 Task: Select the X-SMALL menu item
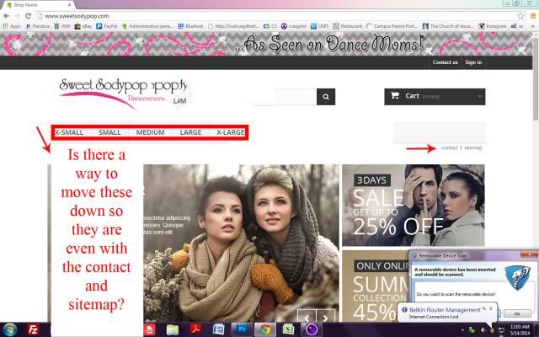point(69,133)
